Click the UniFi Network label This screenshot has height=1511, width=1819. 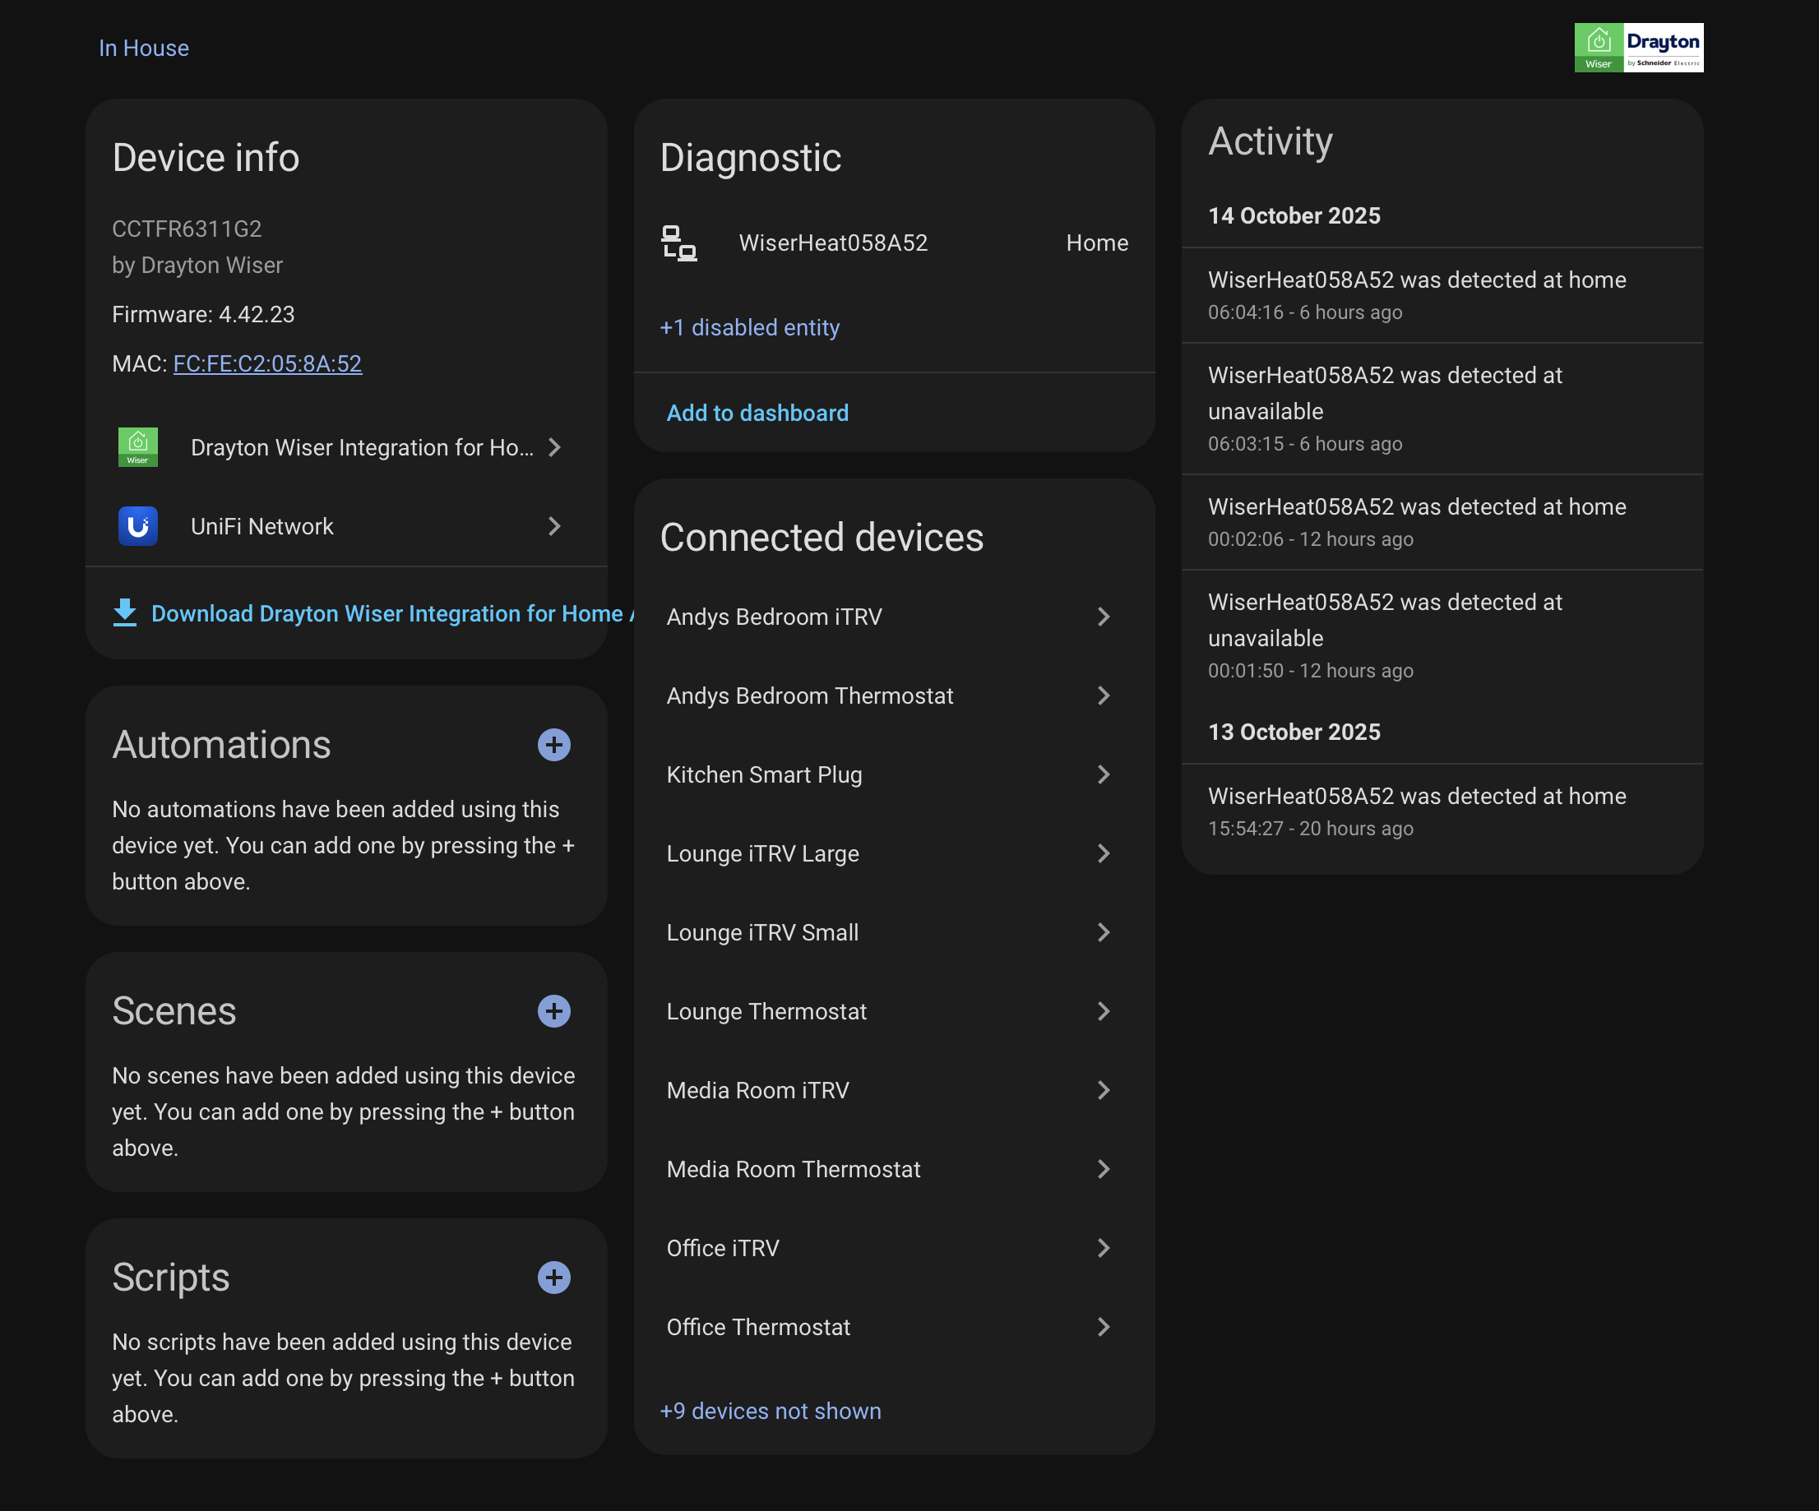pyautogui.click(x=262, y=526)
